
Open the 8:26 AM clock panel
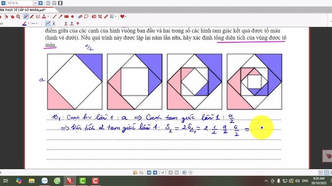point(319,181)
